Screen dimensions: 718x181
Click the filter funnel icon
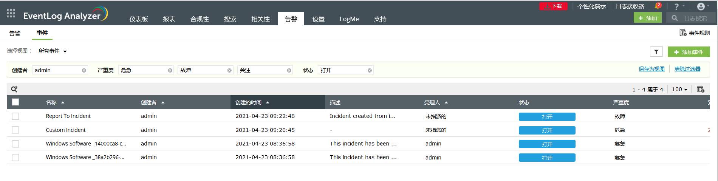656,52
